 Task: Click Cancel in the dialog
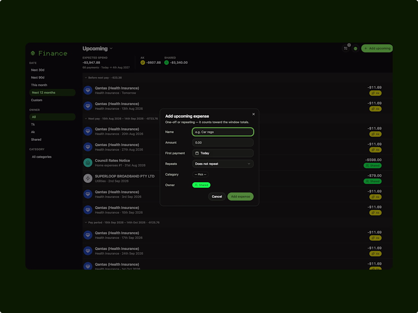pyautogui.click(x=217, y=197)
